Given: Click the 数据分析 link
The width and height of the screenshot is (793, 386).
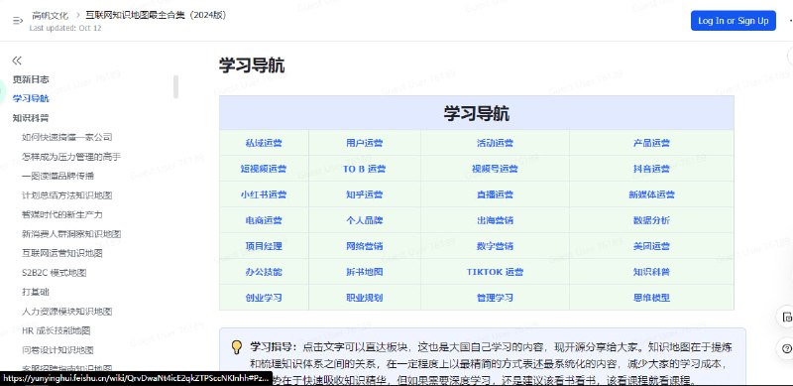Looking at the screenshot, I should click(651, 220).
